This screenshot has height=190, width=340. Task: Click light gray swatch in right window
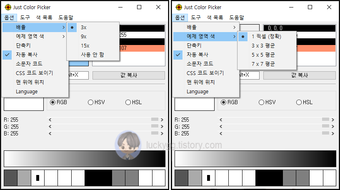click(195, 178)
